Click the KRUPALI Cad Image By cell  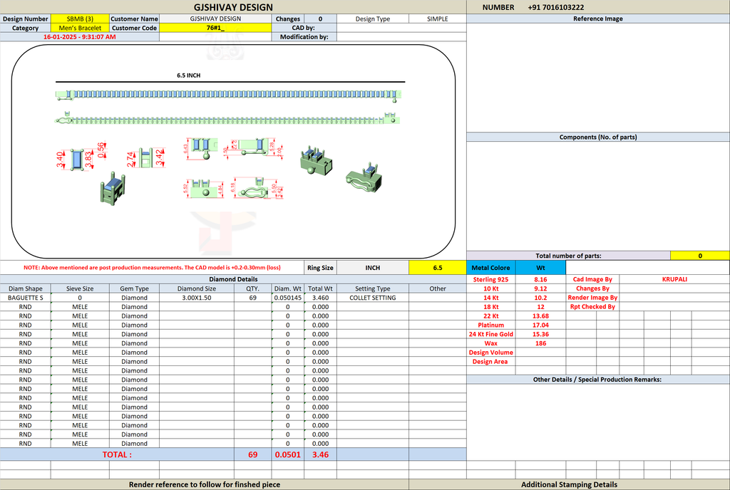click(x=674, y=279)
